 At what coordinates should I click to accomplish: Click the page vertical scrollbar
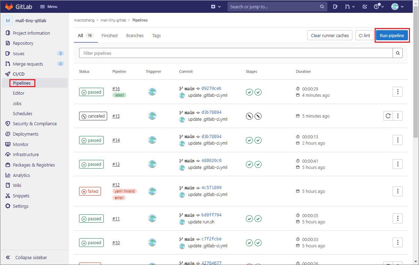pyautogui.click(x=416, y=72)
